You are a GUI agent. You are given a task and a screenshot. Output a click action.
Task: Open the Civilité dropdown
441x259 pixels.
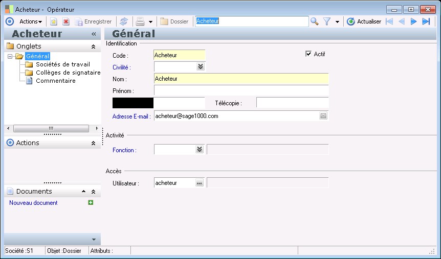coord(200,66)
